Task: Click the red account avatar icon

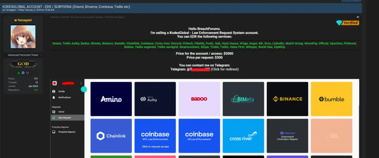Action: 55,83
